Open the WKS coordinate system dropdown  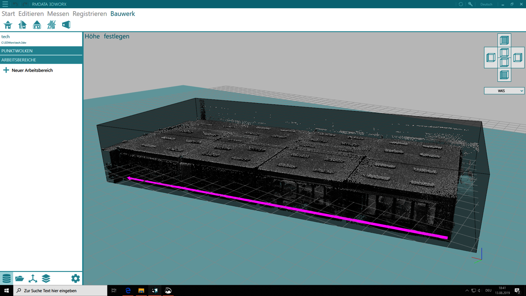(x=504, y=91)
